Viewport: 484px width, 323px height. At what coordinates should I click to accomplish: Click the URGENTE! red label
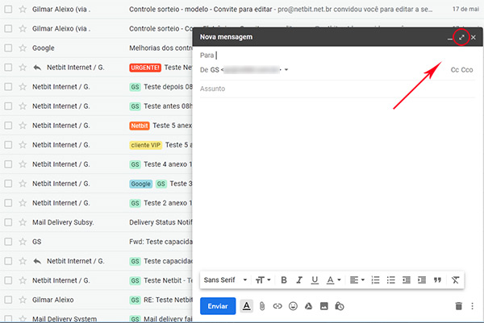[x=145, y=68]
